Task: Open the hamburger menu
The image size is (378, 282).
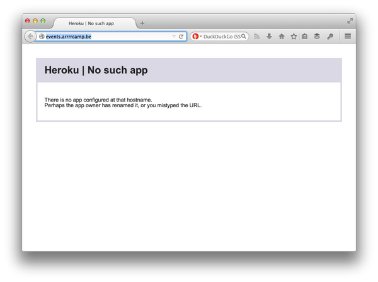Action: coord(348,36)
